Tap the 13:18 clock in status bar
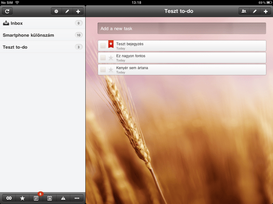Viewport: 273px width, 204px height. pyautogui.click(x=136, y=3)
